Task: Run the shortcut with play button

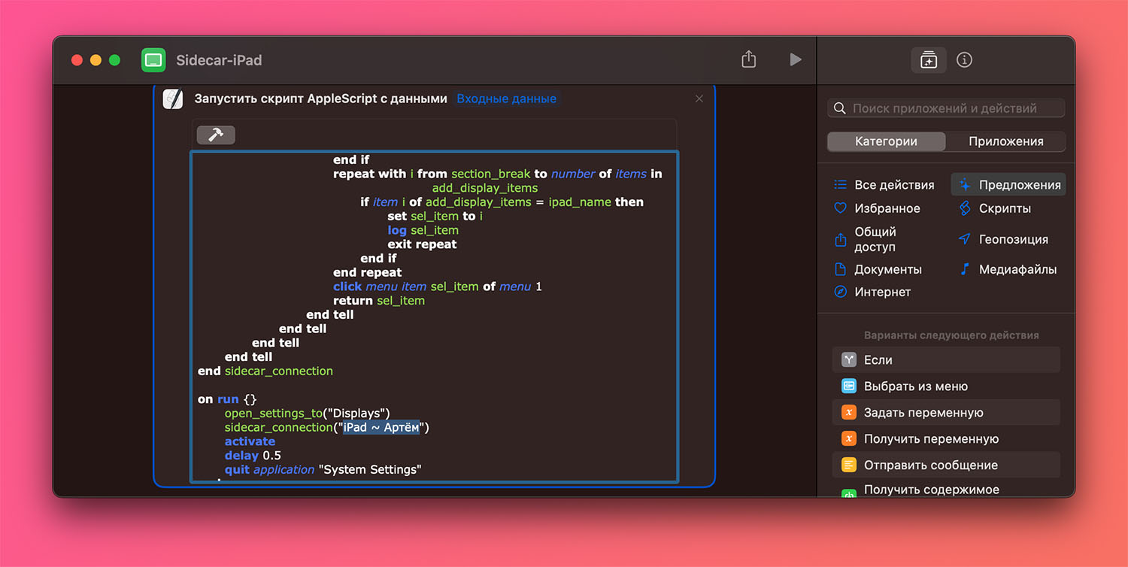Action: 795,59
